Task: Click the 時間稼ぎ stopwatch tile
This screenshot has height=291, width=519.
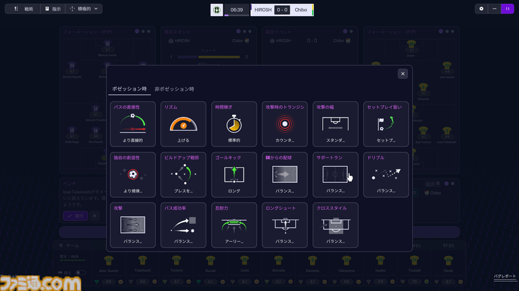Action: point(234,124)
